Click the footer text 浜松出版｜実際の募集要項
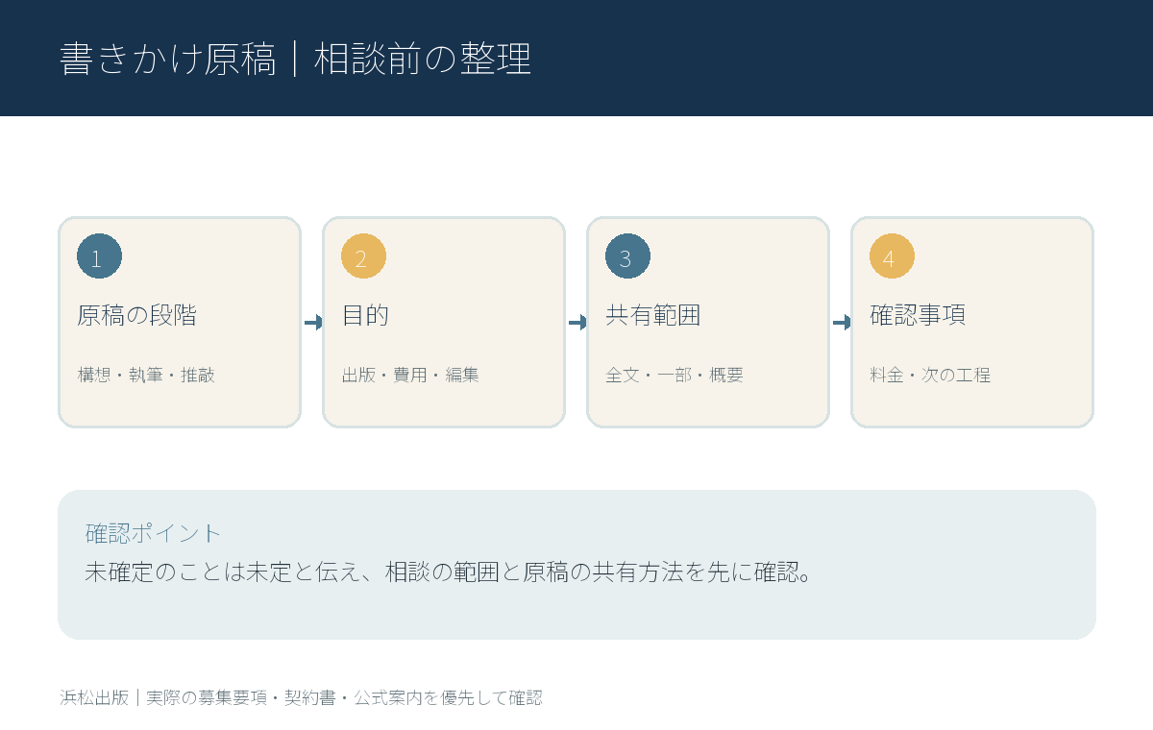 pyautogui.click(x=301, y=698)
